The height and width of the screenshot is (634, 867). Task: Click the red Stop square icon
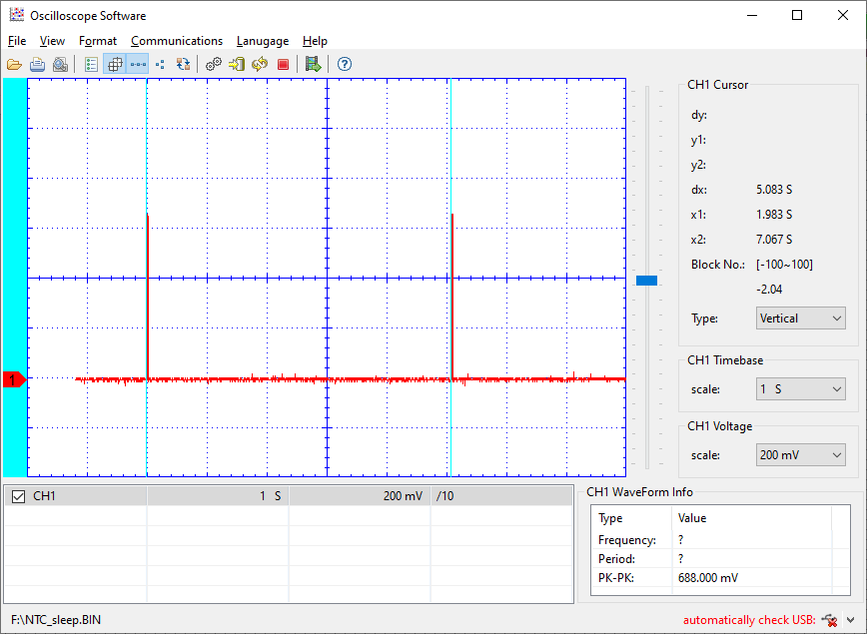coord(283,65)
